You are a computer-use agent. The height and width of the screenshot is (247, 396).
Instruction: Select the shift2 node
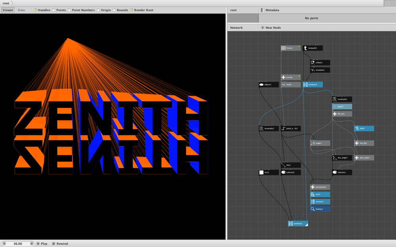coord(364,128)
